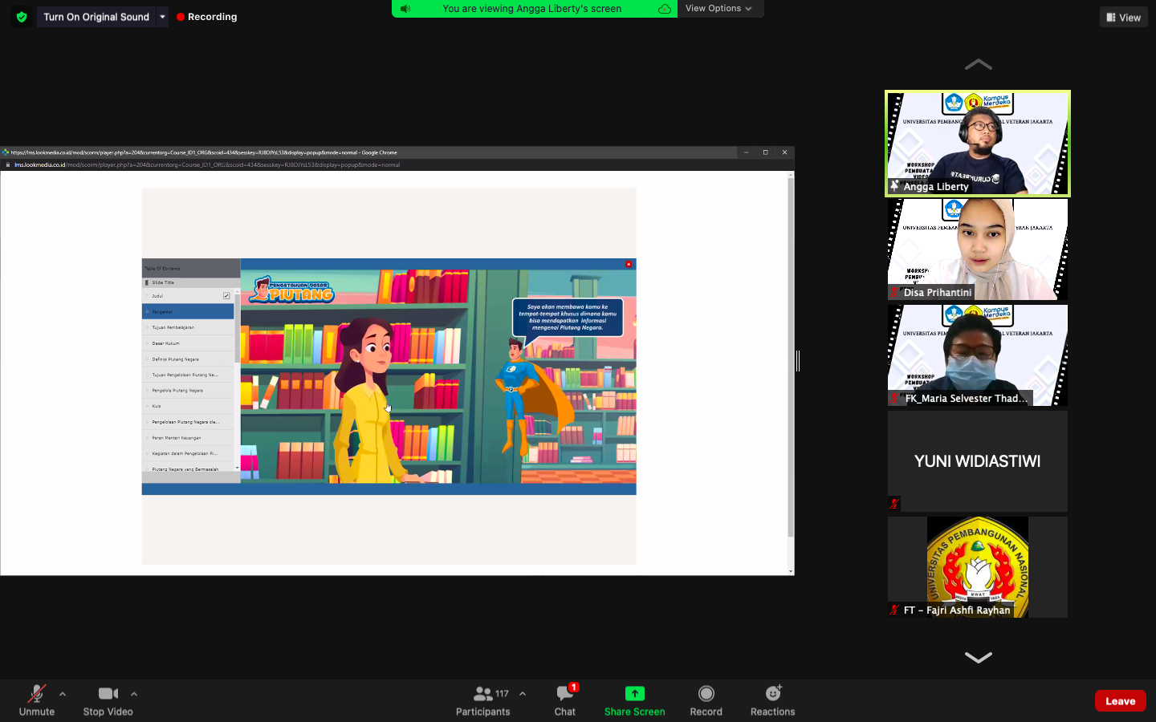Open the Chat with unread message

click(x=564, y=696)
